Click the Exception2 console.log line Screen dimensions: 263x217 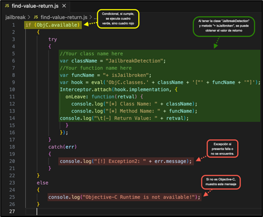[126, 162]
